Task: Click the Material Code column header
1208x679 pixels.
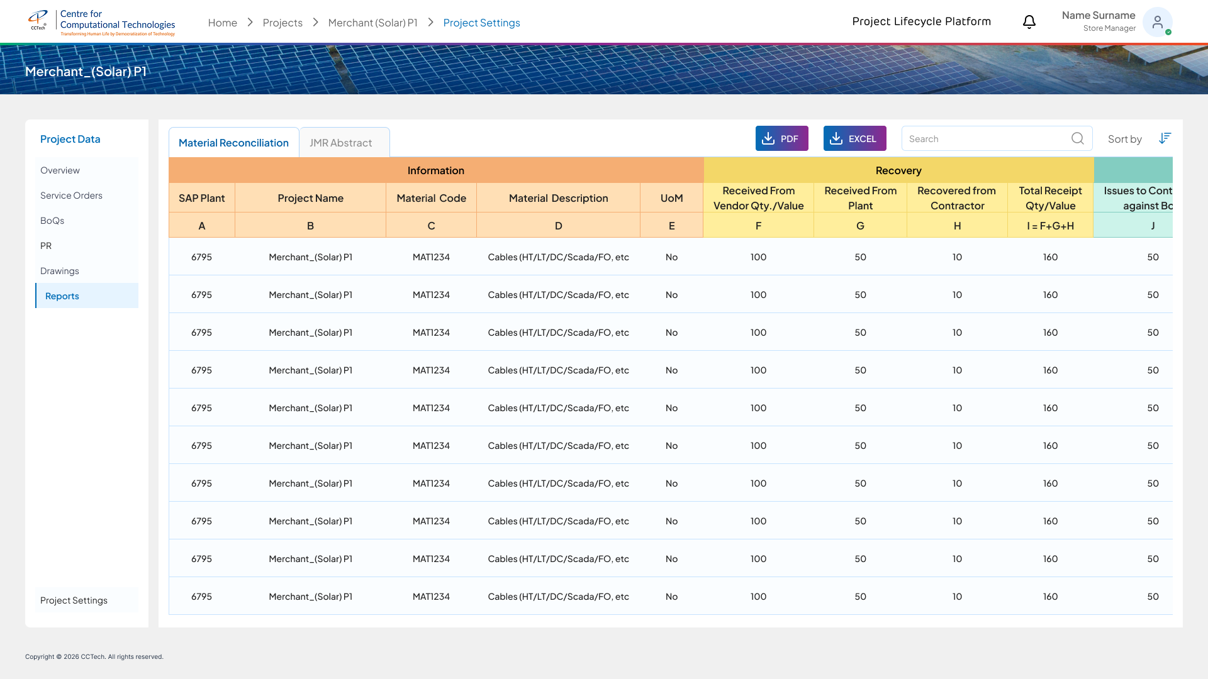Action: pos(431,198)
